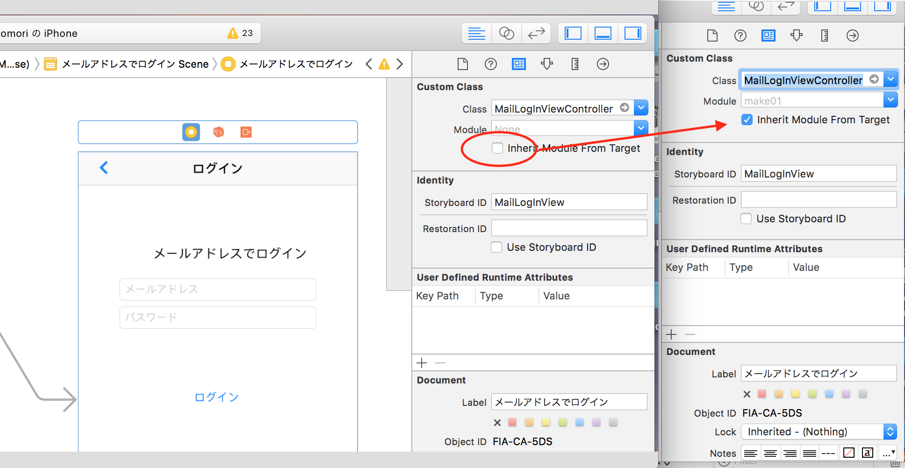Show the Assistant editor
This screenshot has height=468, width=905.
coord(506,33)
